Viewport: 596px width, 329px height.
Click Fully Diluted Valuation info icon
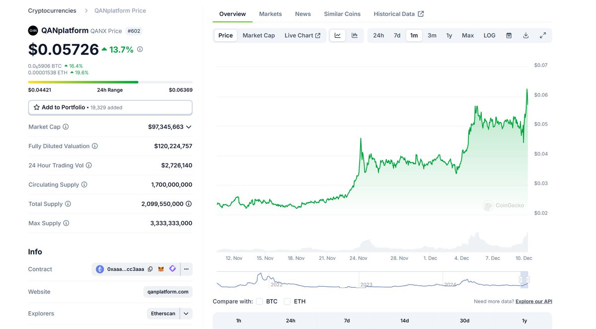point(95,146)
